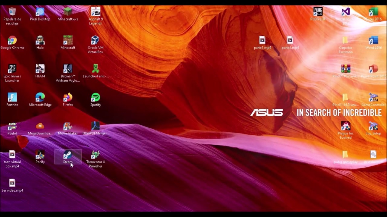Open the Papelera de reciclaje icon
The width and height of the screenshot is (387, 217).
pyautogui.click(x=12, y=16)
